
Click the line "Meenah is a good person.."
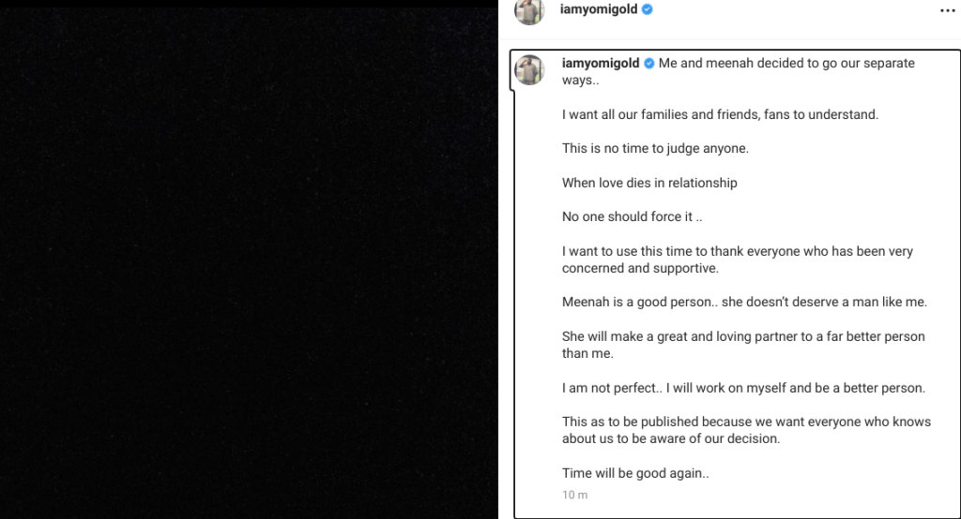pos(744,302)
